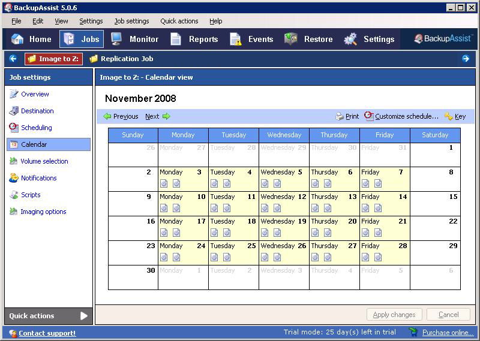Click the left arrow in job bar
This screenshot has height=341, width=480.
click(x=13, y=58)
